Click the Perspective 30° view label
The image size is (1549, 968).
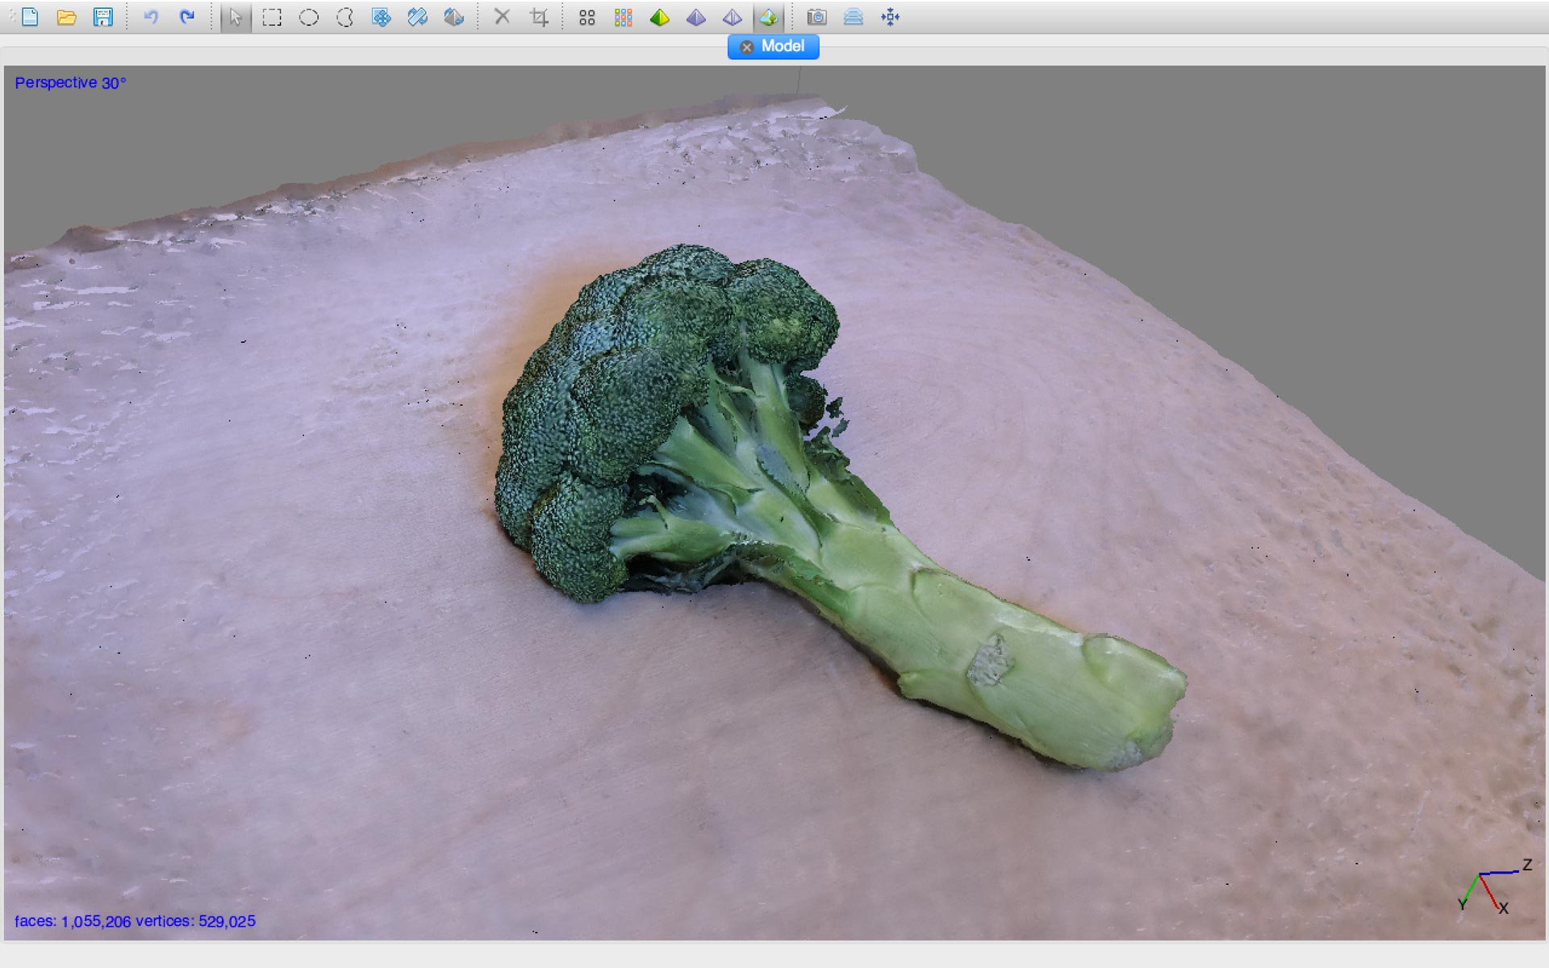coord(70,82)
